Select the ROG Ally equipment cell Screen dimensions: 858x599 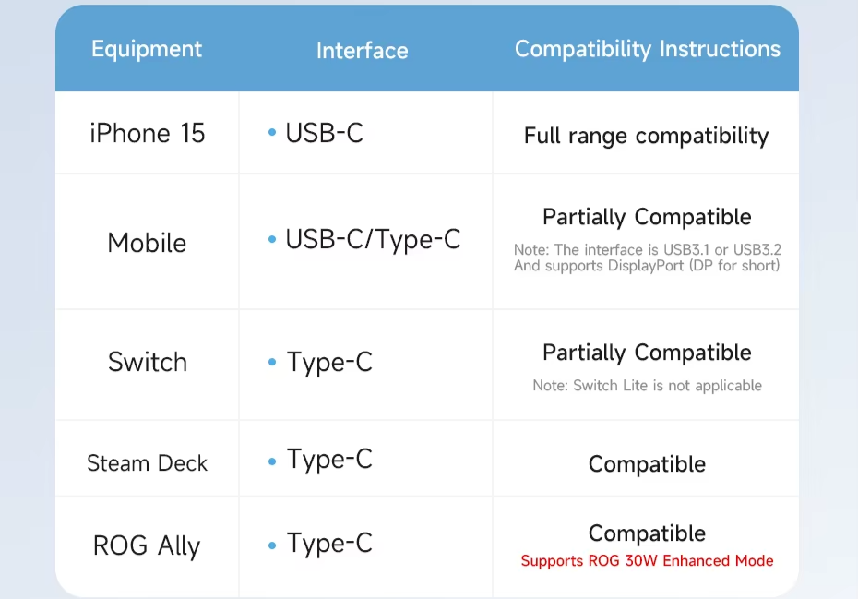(147, 545)
